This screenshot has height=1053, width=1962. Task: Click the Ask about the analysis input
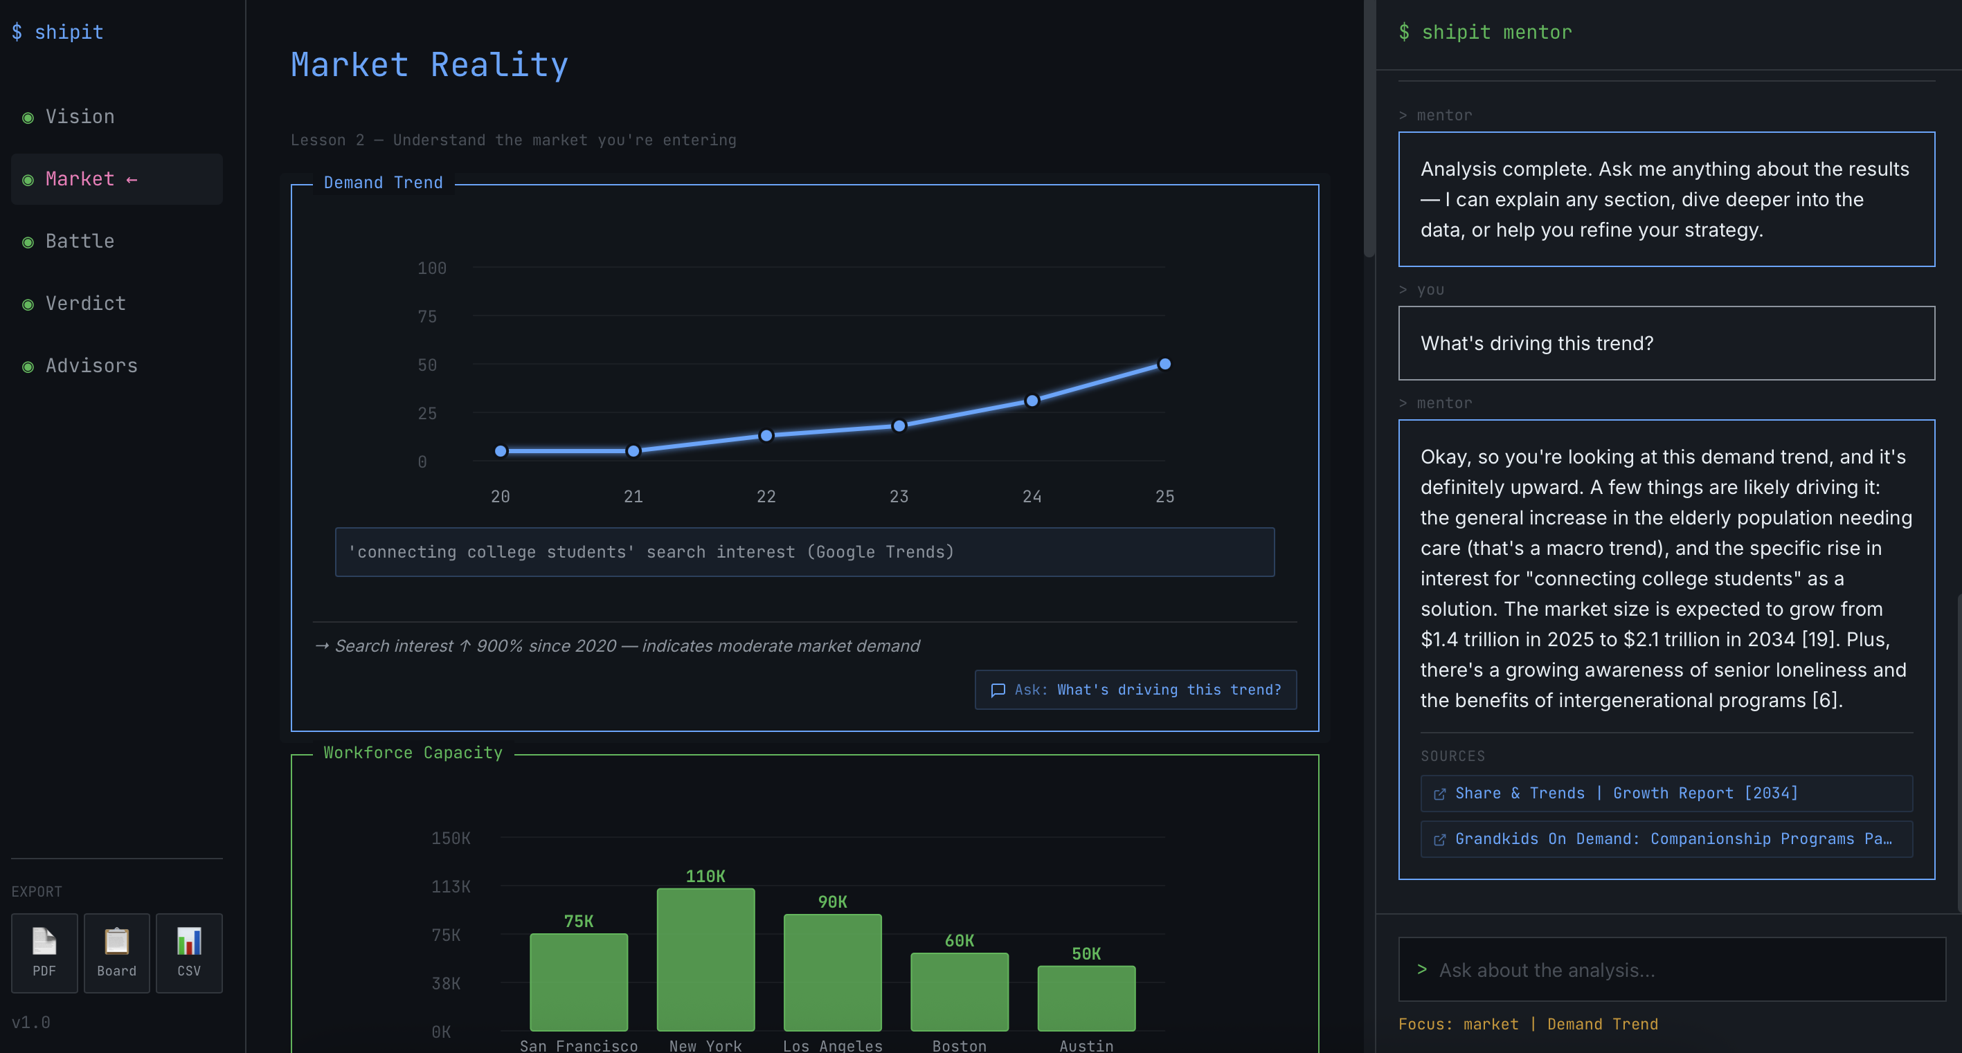(1672, 970)
